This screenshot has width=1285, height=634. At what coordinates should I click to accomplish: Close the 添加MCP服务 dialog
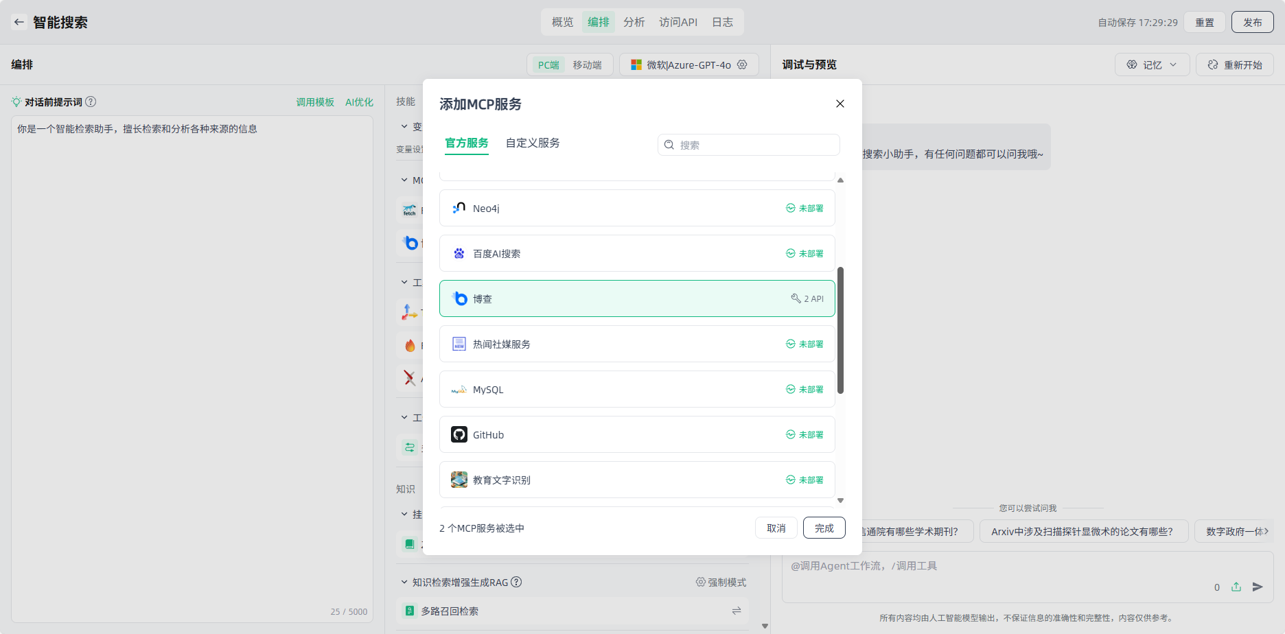pyautogui.click(x=840, y=104)
